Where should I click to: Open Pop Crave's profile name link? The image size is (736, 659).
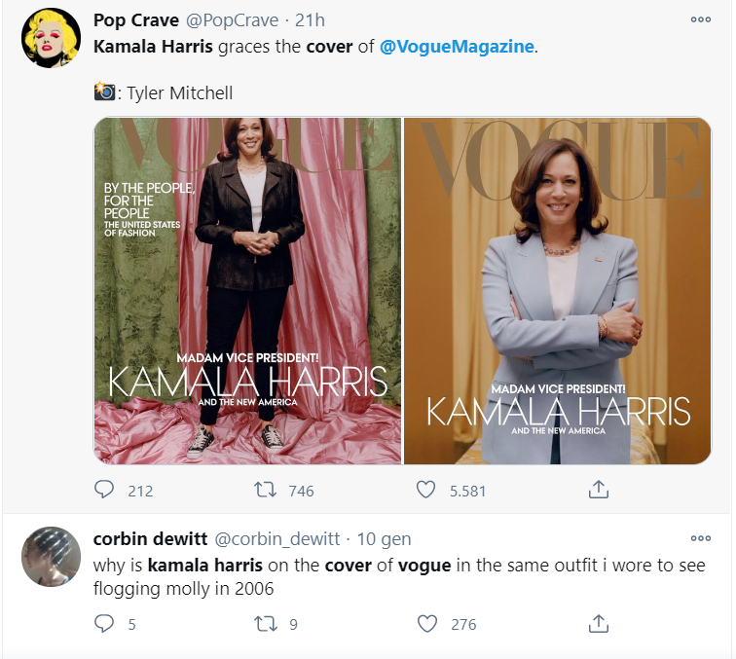[x=135, y=20]
